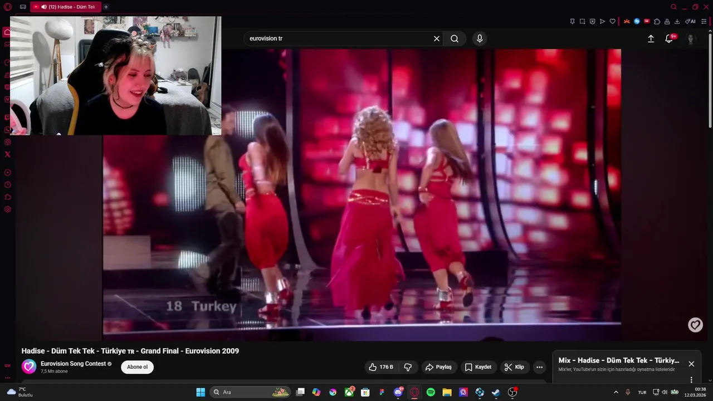Open the downloads icon in toolbar

(x=677, y=22)
